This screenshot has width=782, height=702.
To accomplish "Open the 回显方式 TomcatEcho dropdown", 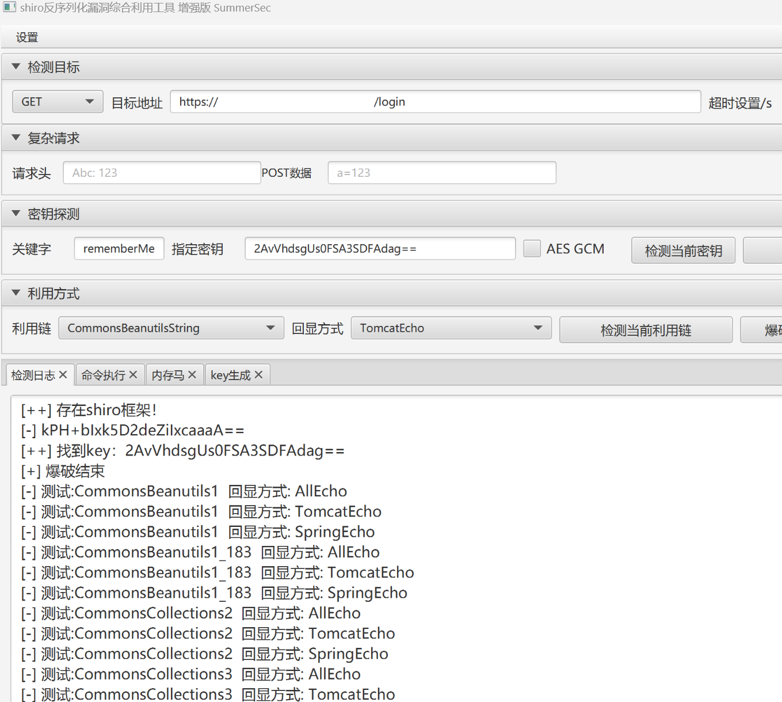I will (451, 328).
